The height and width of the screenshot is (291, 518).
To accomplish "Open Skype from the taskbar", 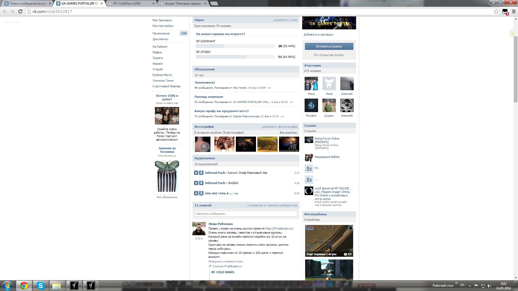I will coord(40,286).
